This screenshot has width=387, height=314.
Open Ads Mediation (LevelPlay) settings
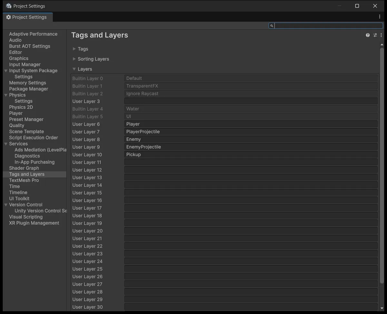click(40, 150)
